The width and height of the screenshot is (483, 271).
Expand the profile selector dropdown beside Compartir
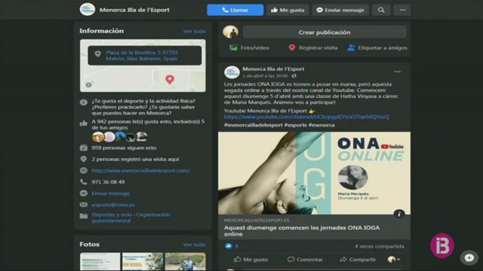click(394, 260)
